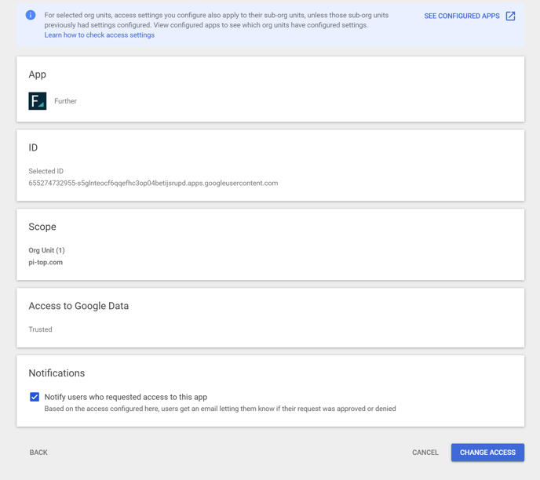Screen dimensions: 540x480
Task: Click the Scope section heading
Action: [x=42, y=227]
